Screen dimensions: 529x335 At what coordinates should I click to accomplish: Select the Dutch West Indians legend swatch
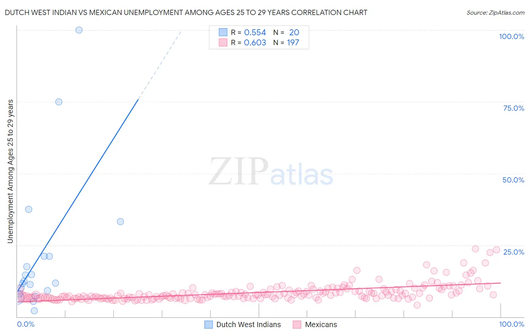209,325
